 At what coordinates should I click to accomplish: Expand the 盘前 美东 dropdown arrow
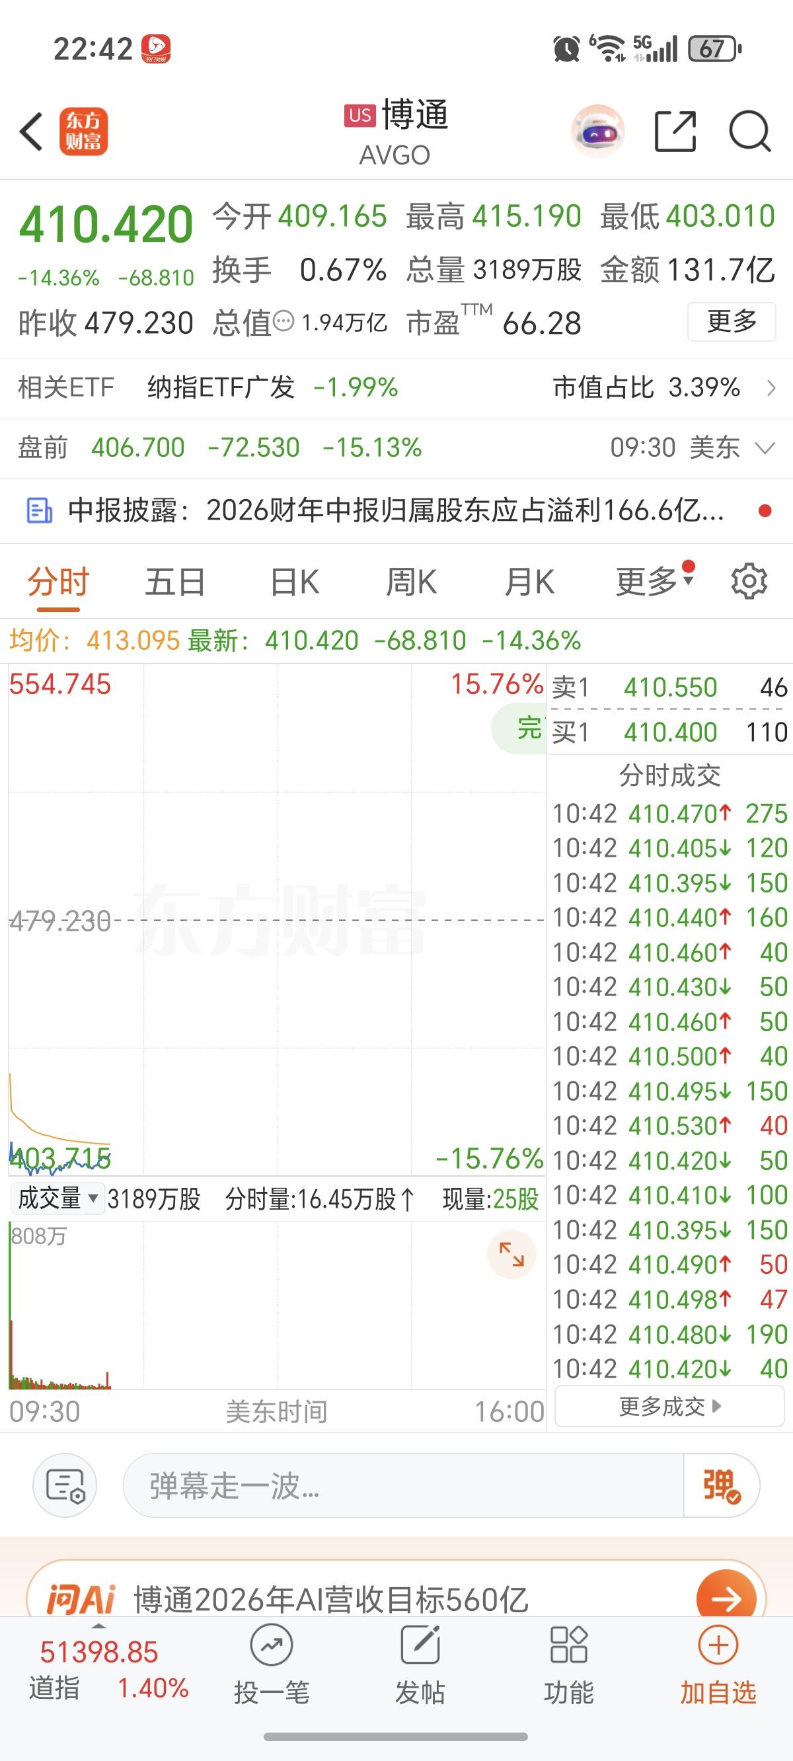765,448
